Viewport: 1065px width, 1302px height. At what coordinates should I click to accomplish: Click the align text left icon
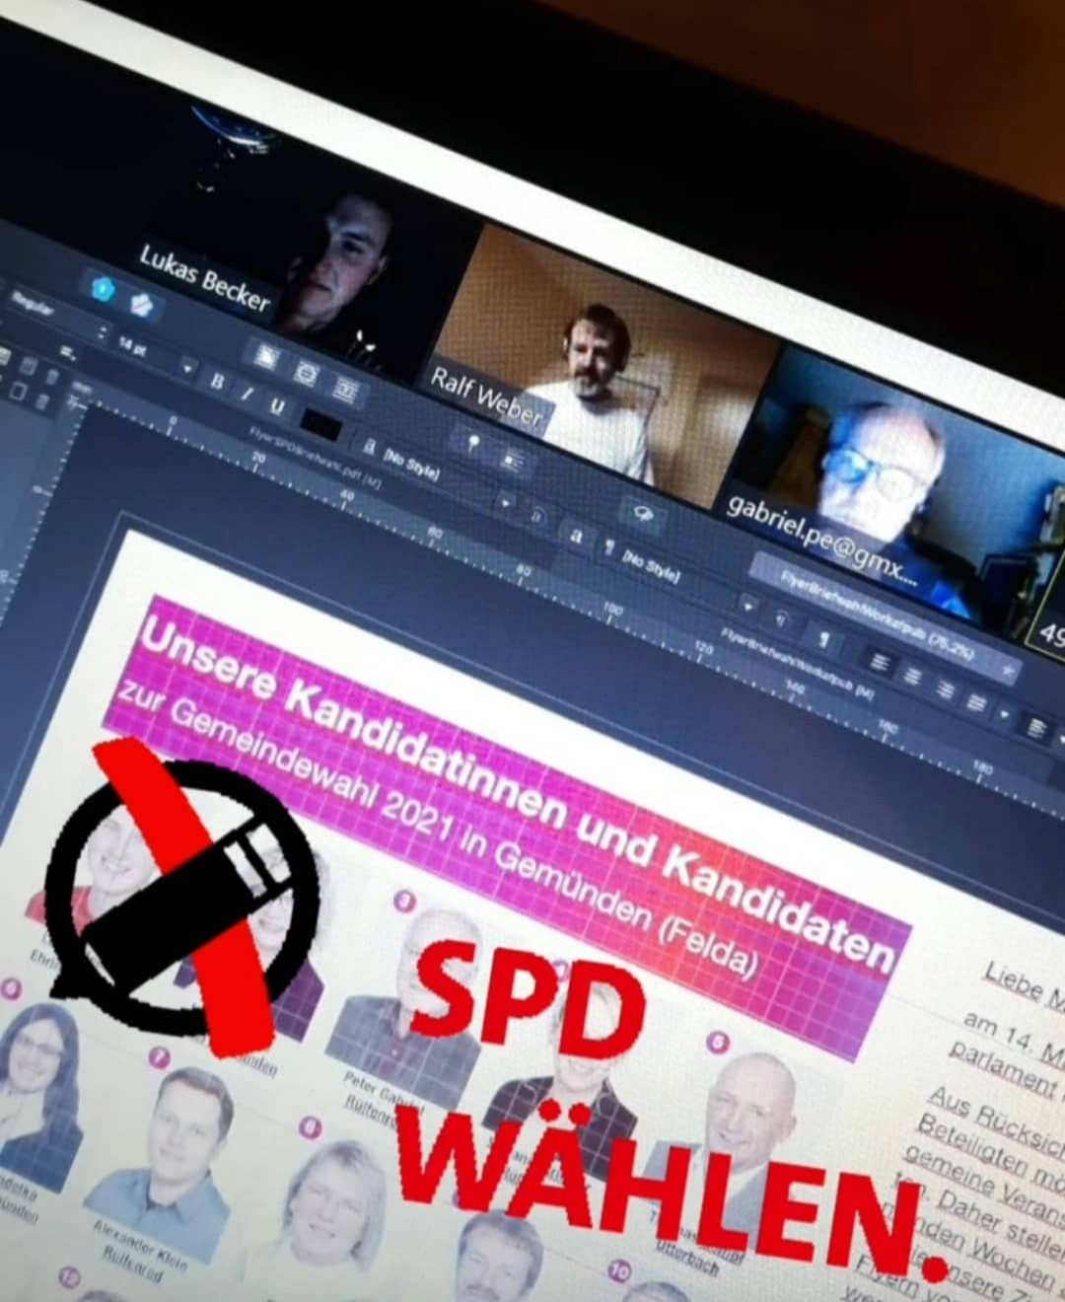(881, 664)
